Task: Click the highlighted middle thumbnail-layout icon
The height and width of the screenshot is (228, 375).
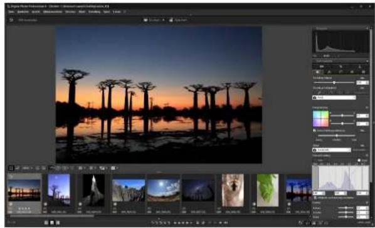Action: [x=52, y=223]
